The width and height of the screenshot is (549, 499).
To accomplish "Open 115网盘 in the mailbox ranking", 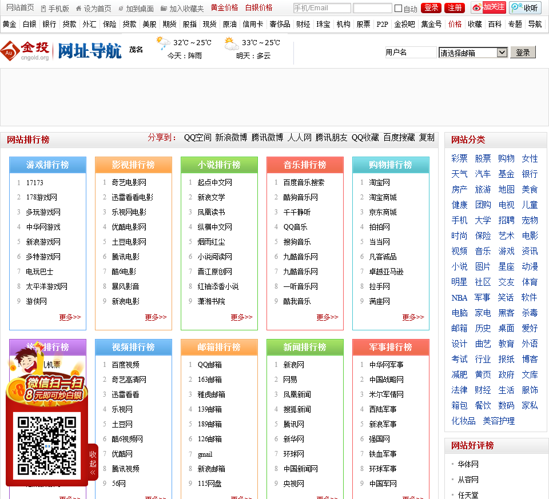I will (210, 484).
